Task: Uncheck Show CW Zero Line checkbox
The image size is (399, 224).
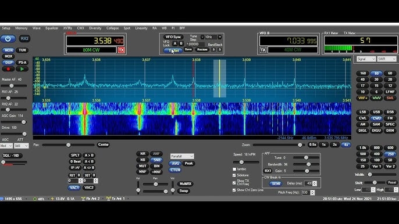Action: tap(234, 190)
